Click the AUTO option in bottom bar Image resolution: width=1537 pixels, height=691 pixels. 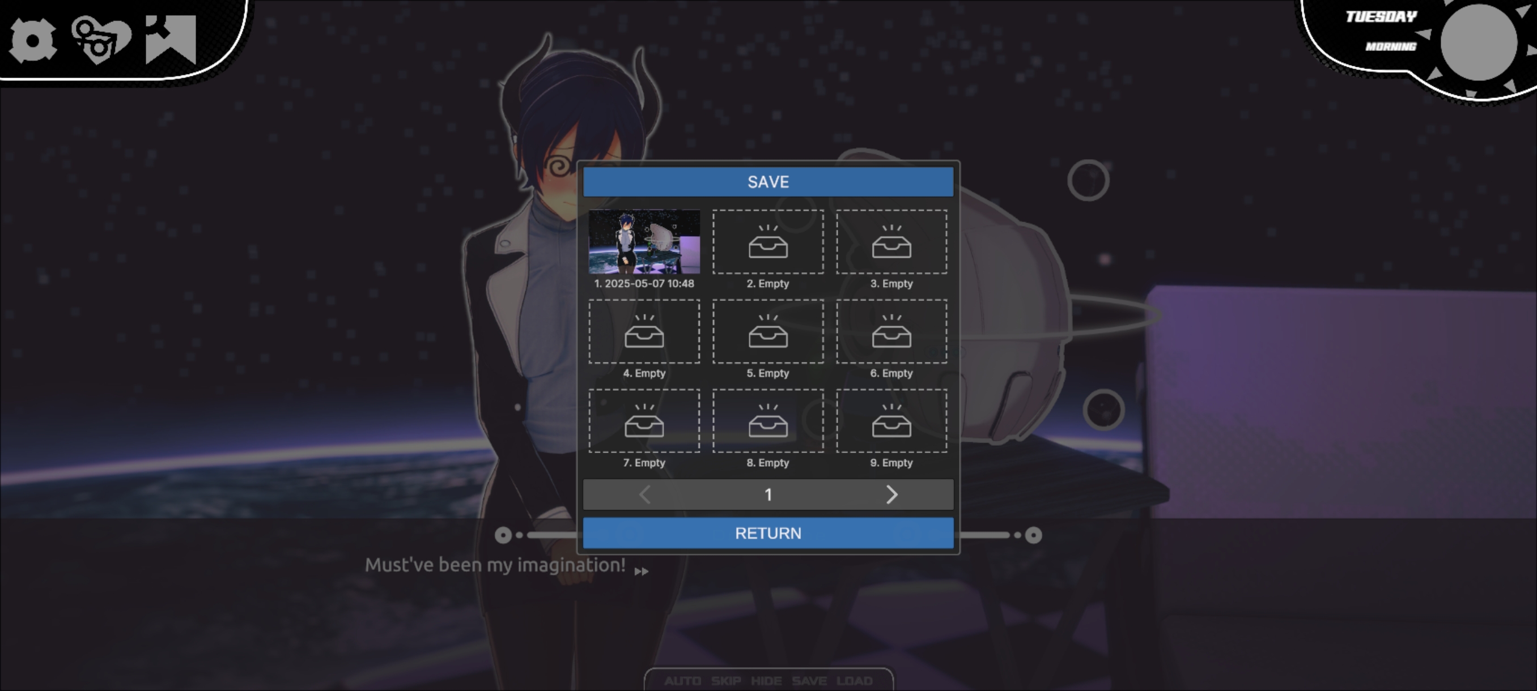(x=682, y=681)
